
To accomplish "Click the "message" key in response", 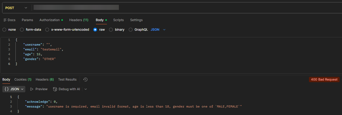I will (x=34, y=106).
